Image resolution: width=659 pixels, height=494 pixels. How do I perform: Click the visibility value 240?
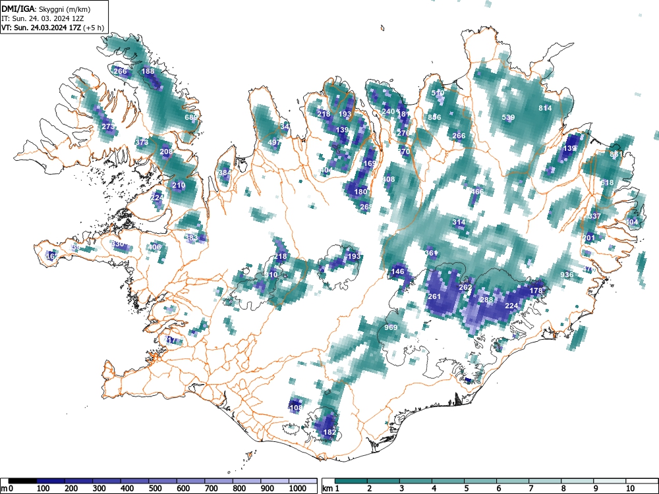[388, 111]
